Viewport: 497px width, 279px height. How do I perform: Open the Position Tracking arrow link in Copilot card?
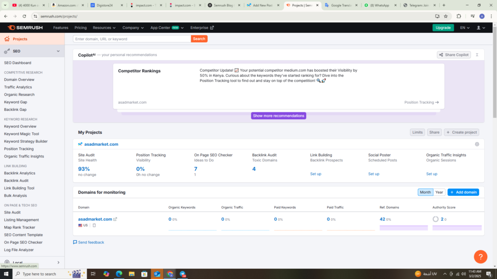(x=421, y=102)
